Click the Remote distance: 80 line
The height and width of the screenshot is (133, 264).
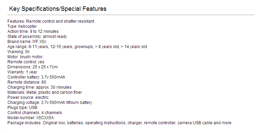[x=26, y=82]
